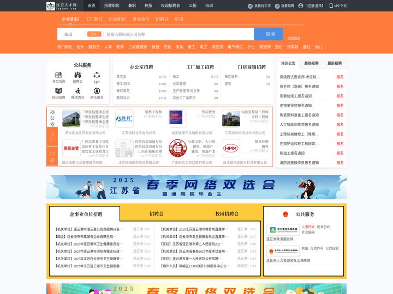
Task: Open the 江苏恒瑞医药 placeholder logo
Action: pos(124,148)
